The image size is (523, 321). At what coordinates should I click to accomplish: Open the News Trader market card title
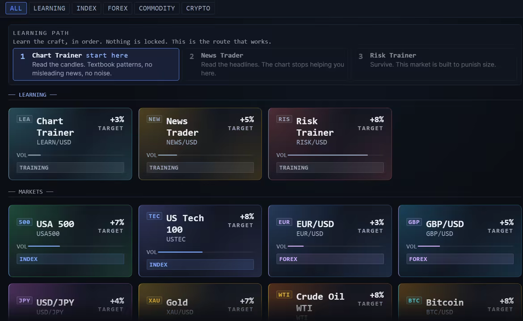pyautogui.click(x=182, y=127)
